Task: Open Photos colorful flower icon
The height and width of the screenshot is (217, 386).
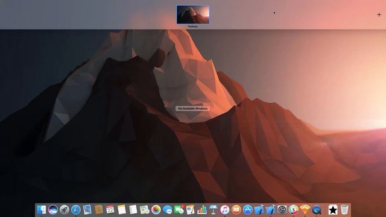Action: click(156, 210)
